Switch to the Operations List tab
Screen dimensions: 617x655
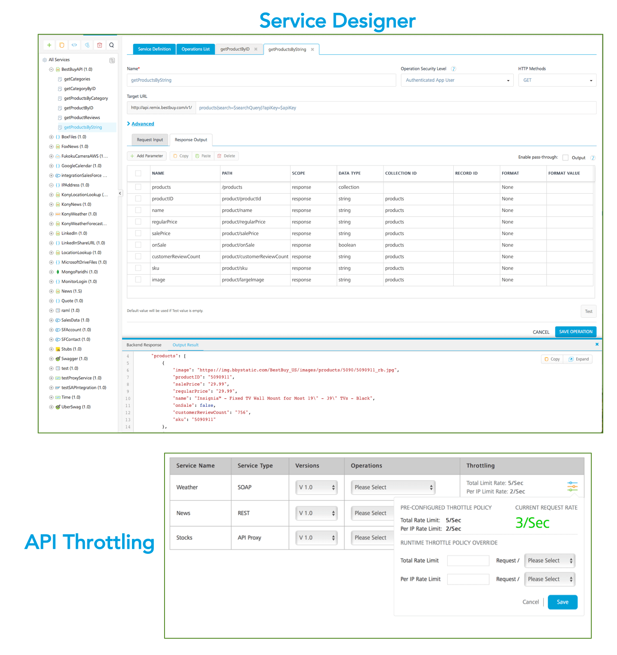click(x=195, y=49)
